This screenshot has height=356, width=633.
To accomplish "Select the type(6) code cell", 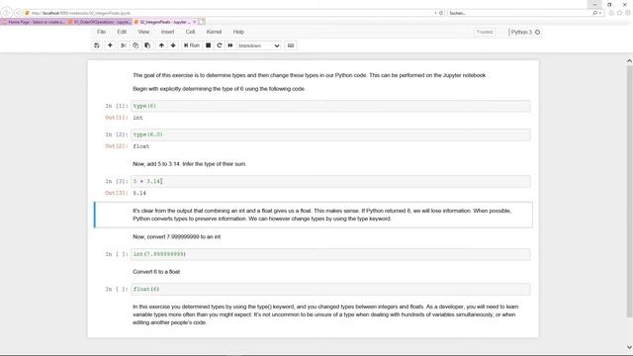I will (330, 106).
